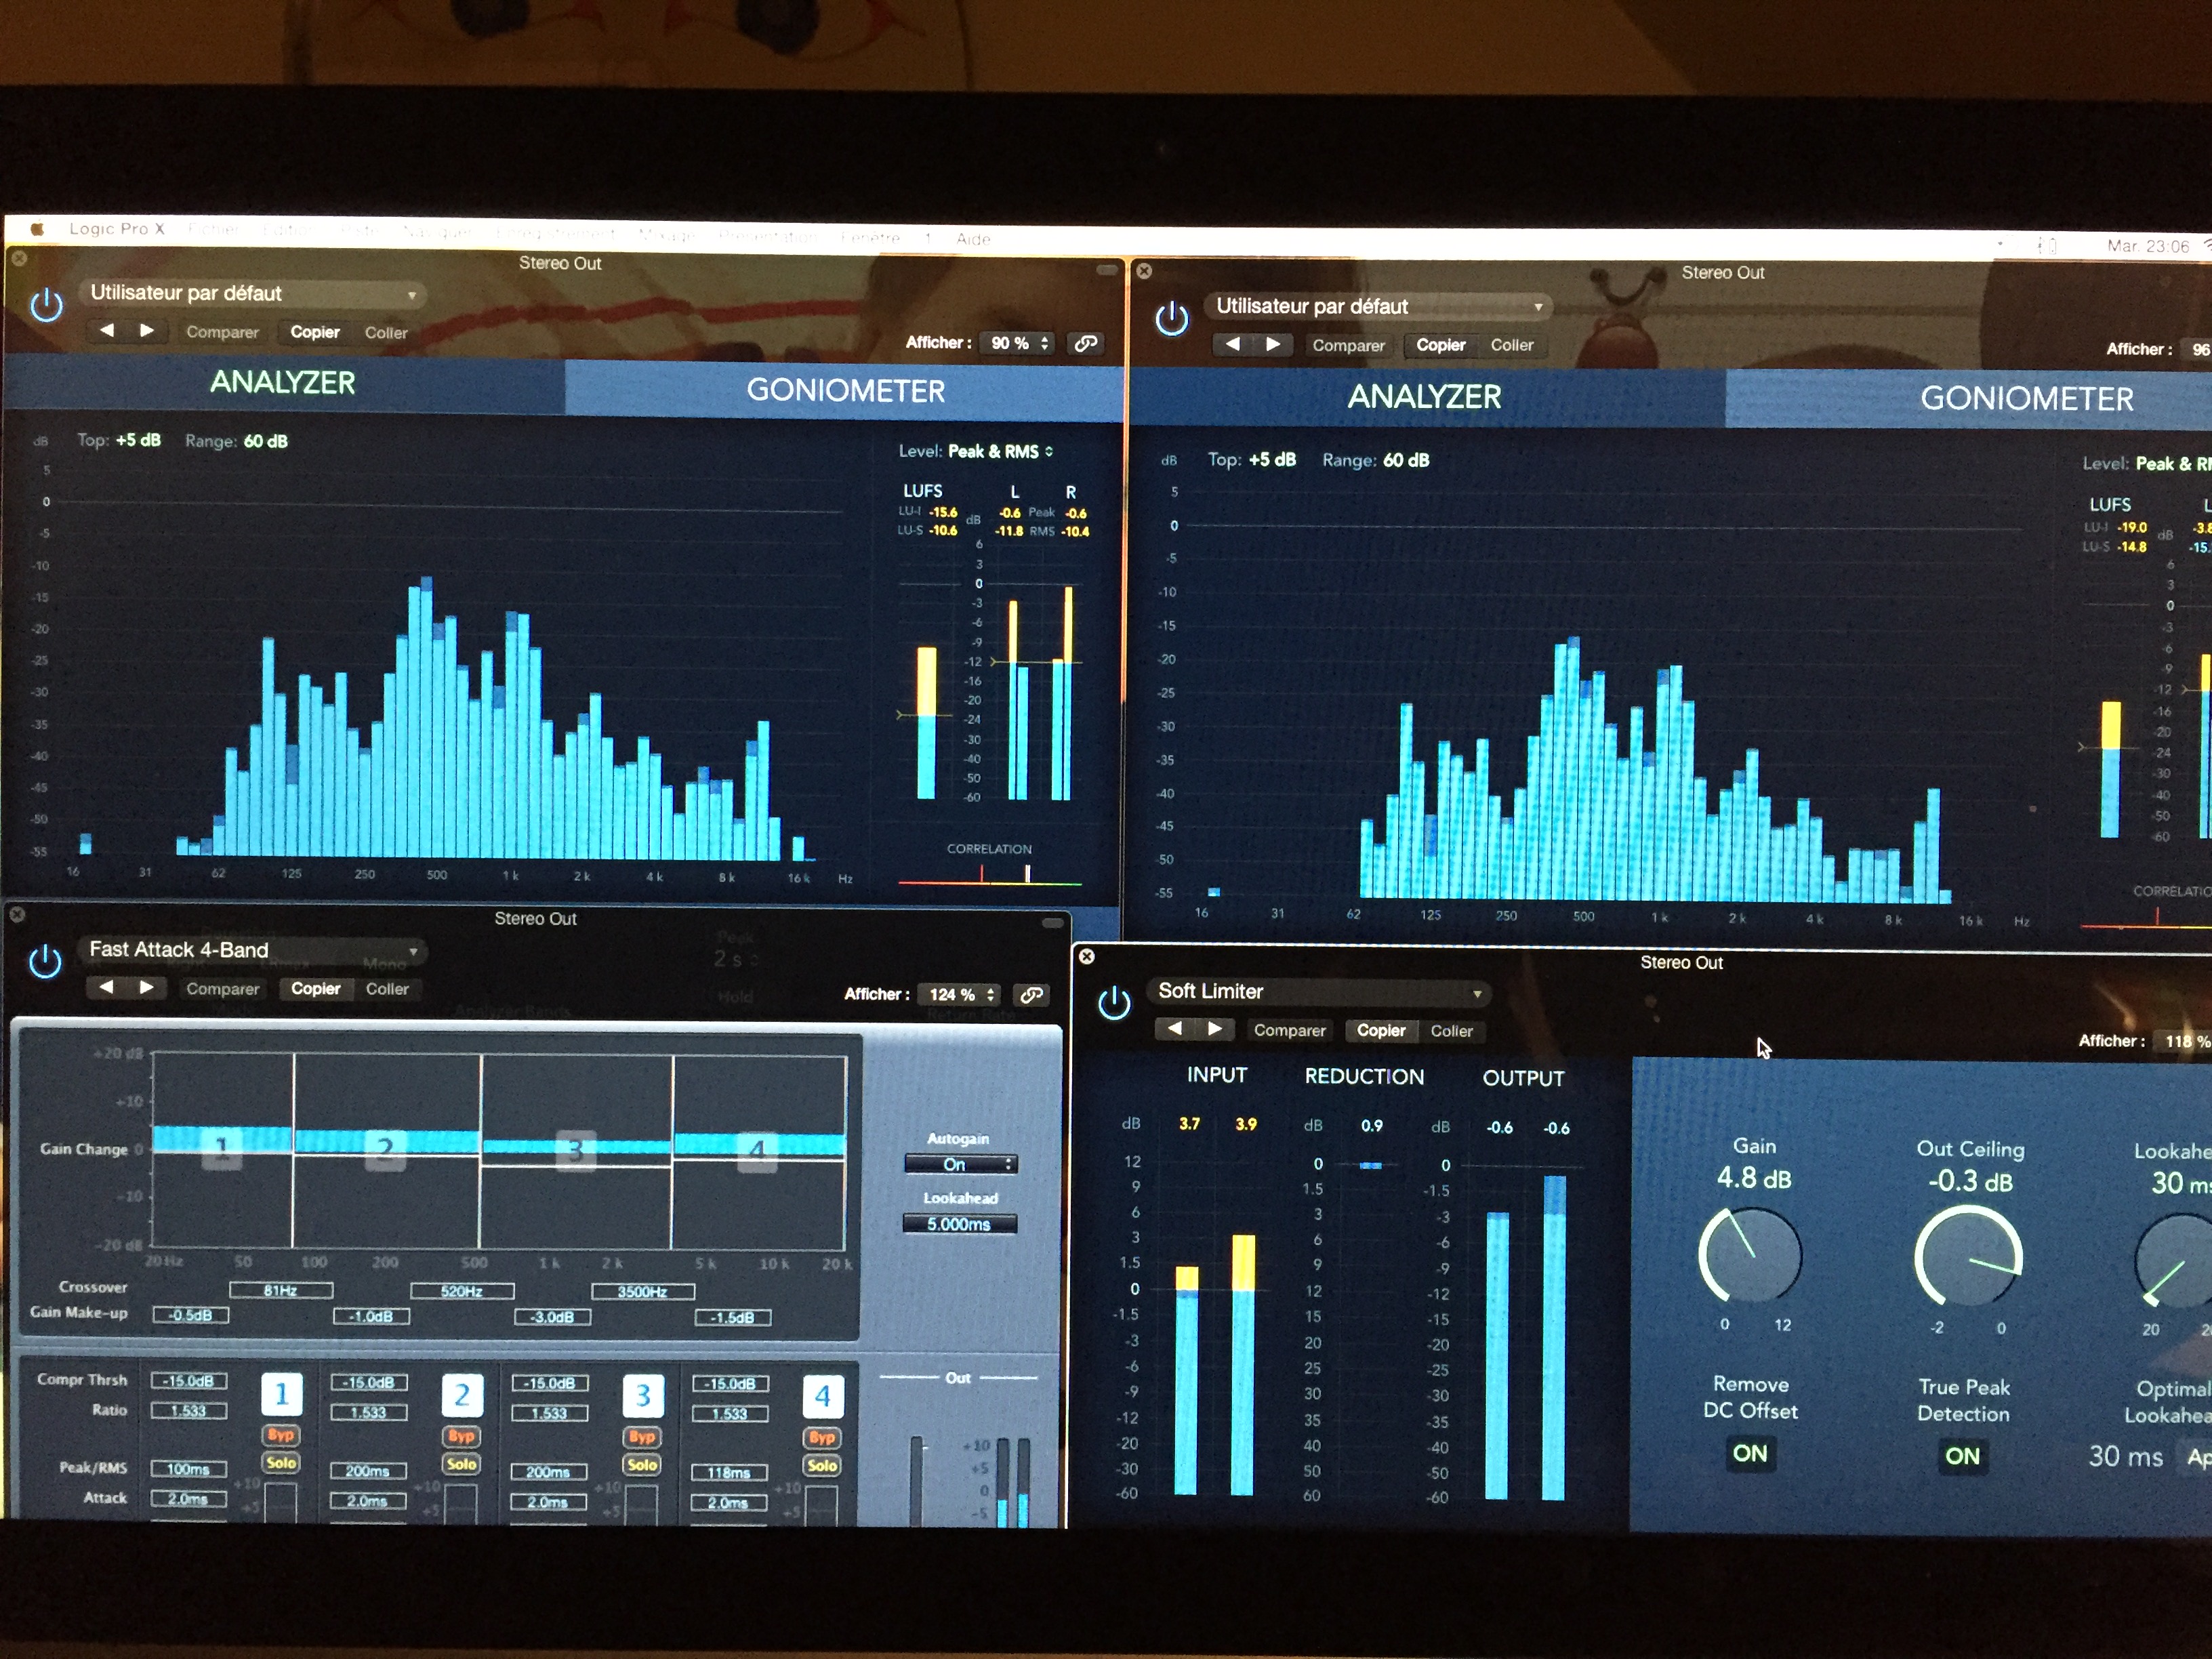This screenshot has height=1659, width=2212.
Task: Open preset dropdown in left MultiMeter
Action: (x=252, y=293)
